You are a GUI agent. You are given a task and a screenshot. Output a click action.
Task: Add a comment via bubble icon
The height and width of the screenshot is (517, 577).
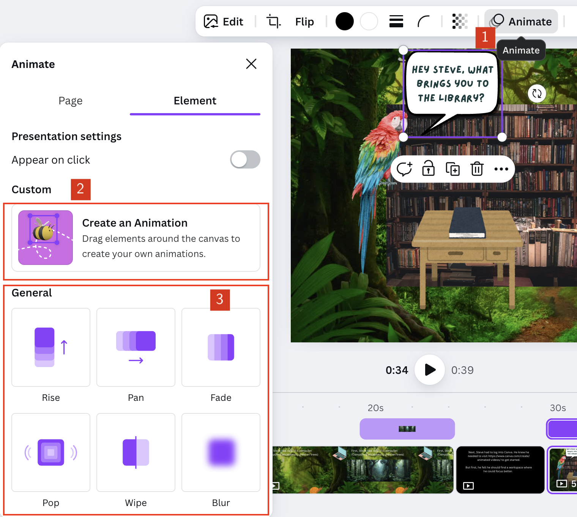pyautogui.click(x=404, y=169)
